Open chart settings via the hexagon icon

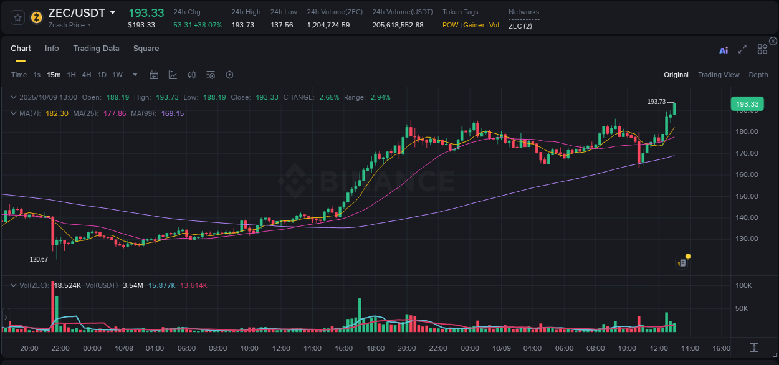[229, 74]
